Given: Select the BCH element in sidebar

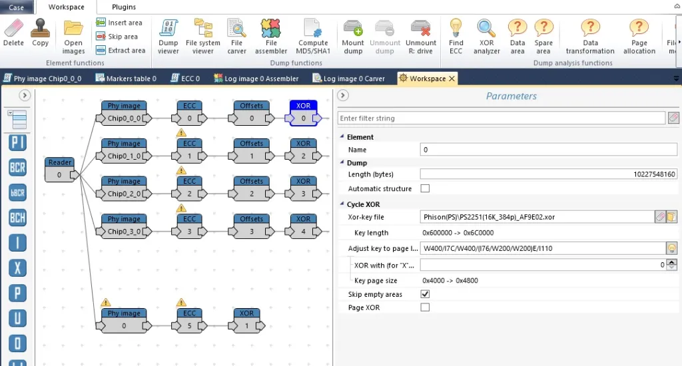Looking at the screenshot, I should (18, 218).
